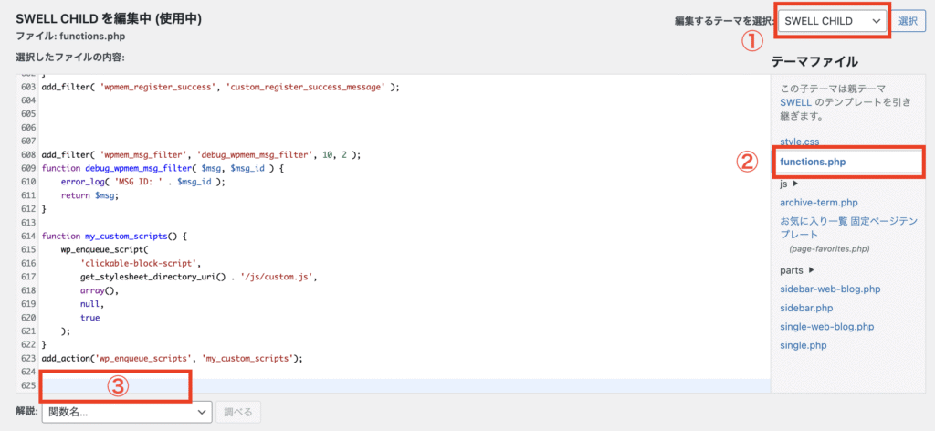Open style.css theme file
This screenshot has width=935, height=431.
[x=799, y=142]
